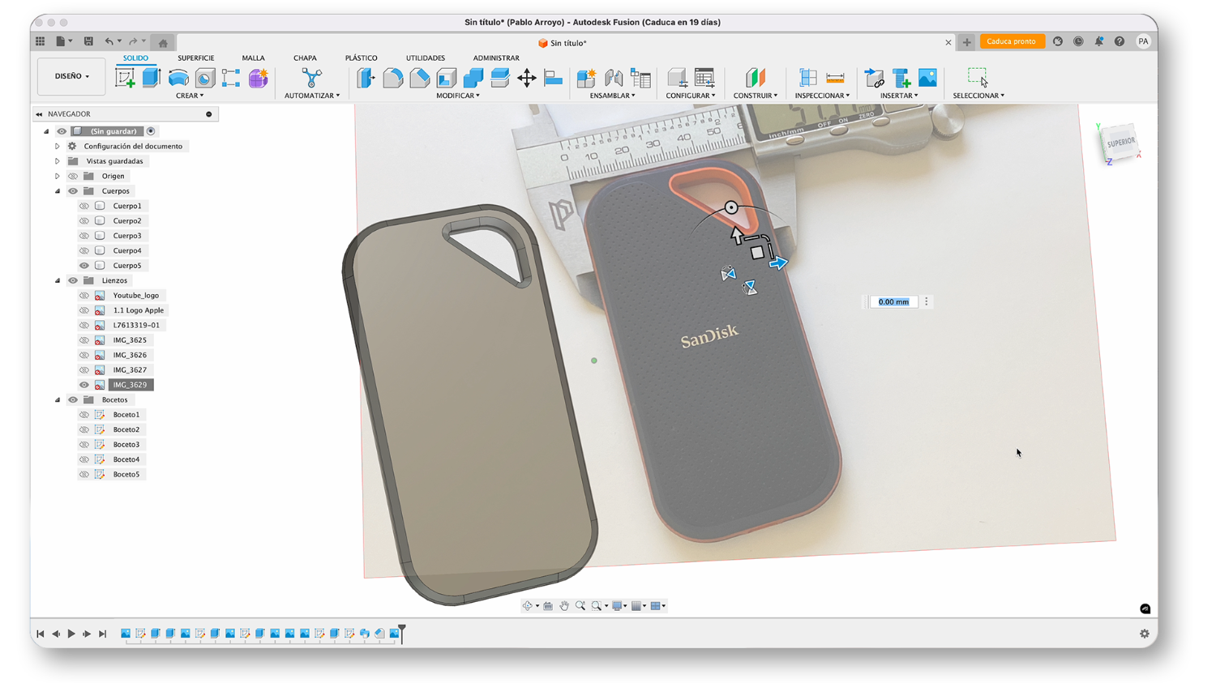Open the parameters table icon in Configurar

point(704,78)
